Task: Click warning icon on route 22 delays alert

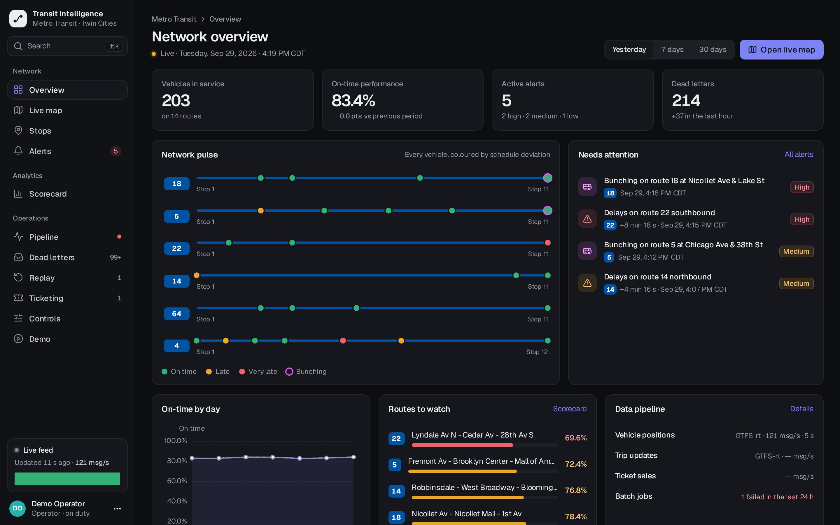Action: [587, 219]
